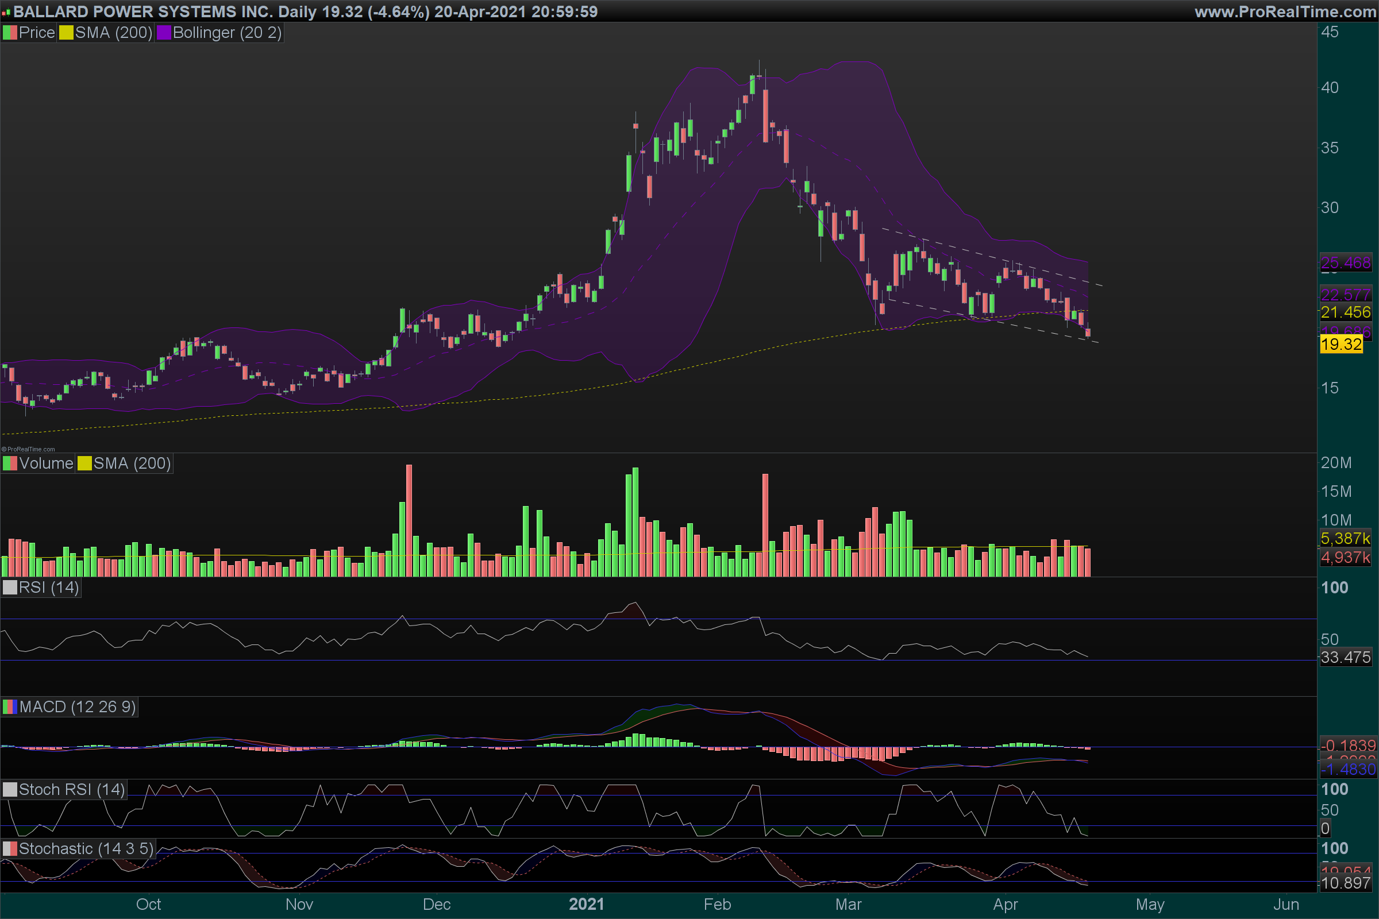
Task: Click the 19.32 current price tag
Action: click(1341, 344)
